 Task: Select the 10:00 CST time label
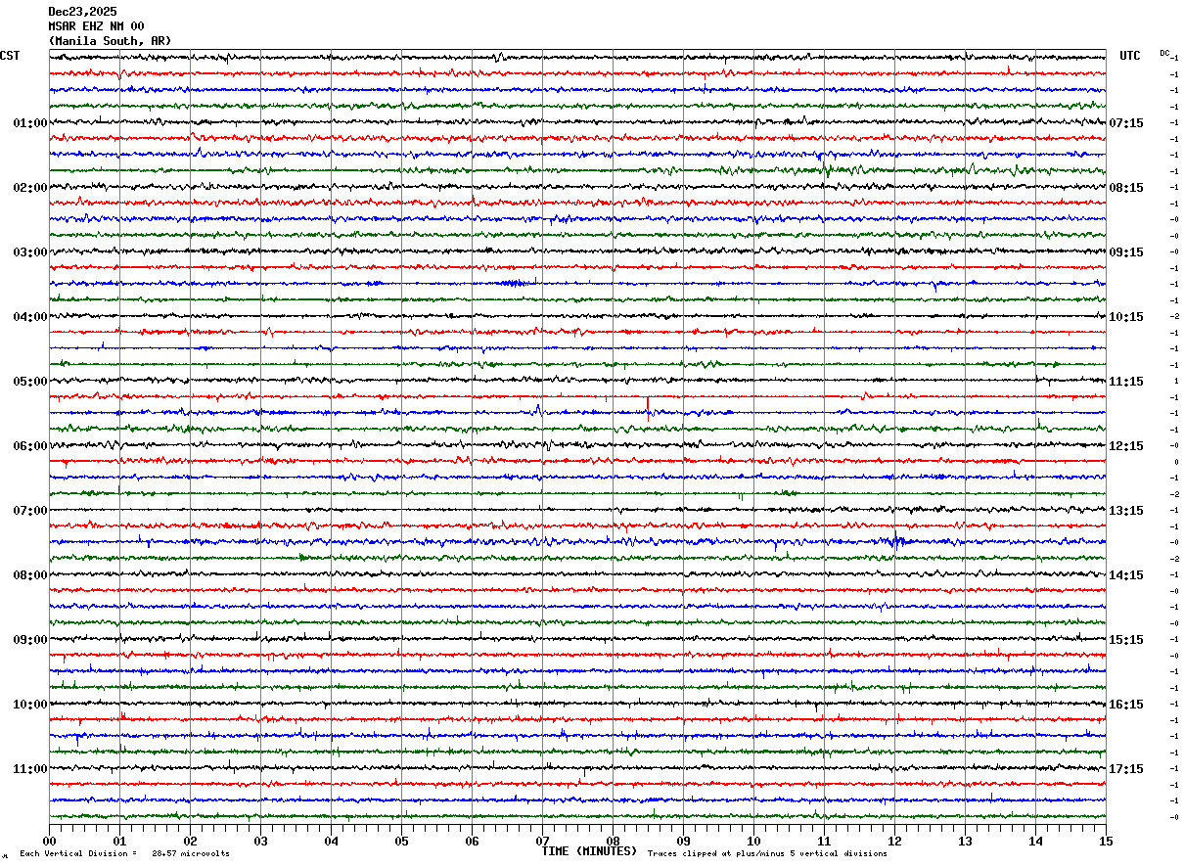(30, 705)
